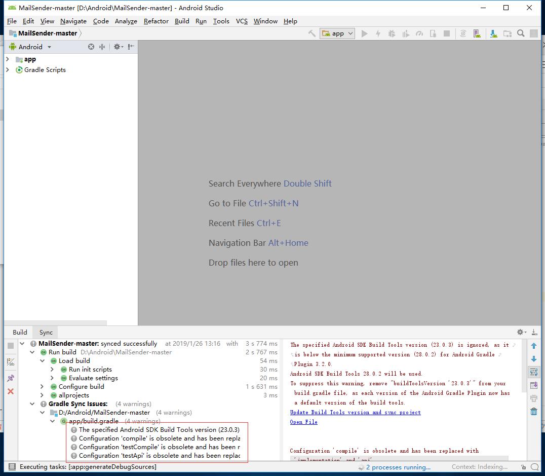Click the blue up arrow in console

coord(534,346)
